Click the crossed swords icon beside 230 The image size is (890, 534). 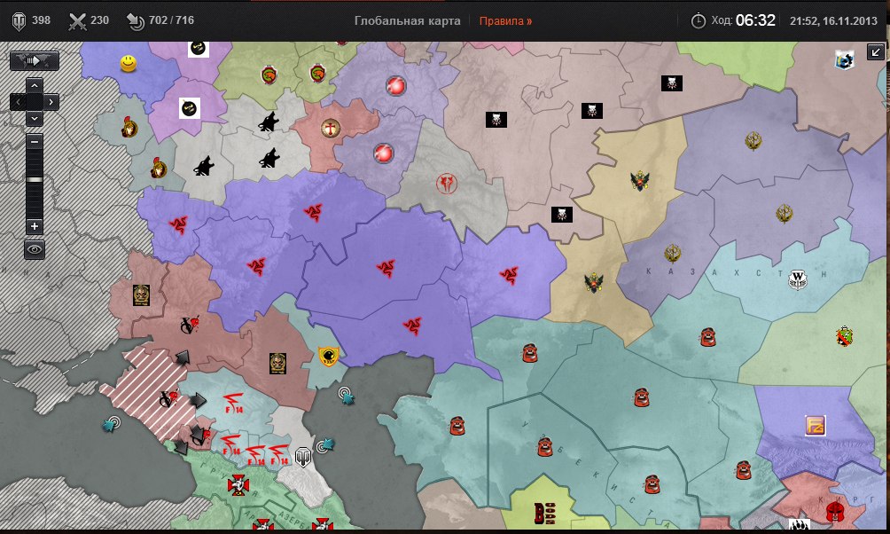point(77,21)
